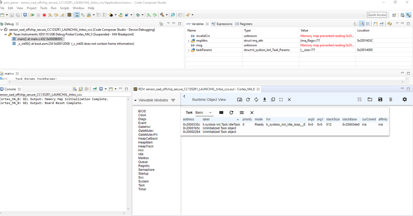Screen dimensions: 413x216
Task: Select the Mailbox module in list
Action: coord(144,158)
